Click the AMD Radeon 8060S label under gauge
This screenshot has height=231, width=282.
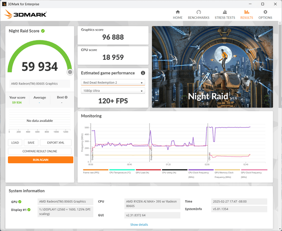coord(40,84)
